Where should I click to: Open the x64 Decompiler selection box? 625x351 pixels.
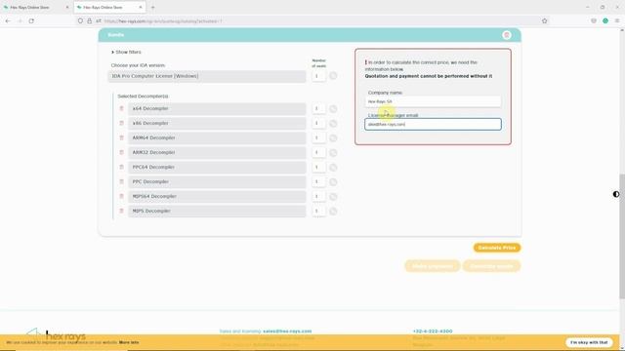(x=217, y=108)
